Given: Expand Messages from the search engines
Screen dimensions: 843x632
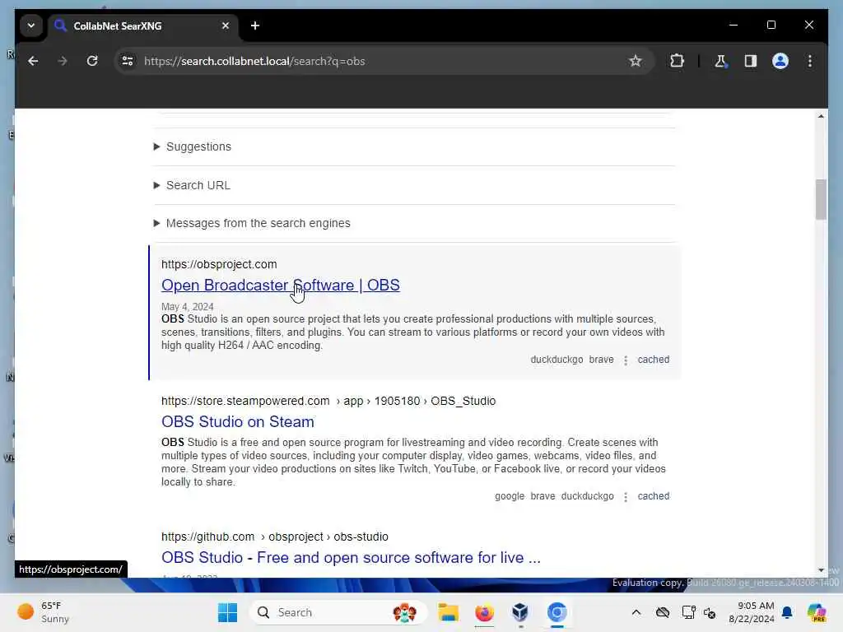Looking at the screenshot, I should point(252,223).
